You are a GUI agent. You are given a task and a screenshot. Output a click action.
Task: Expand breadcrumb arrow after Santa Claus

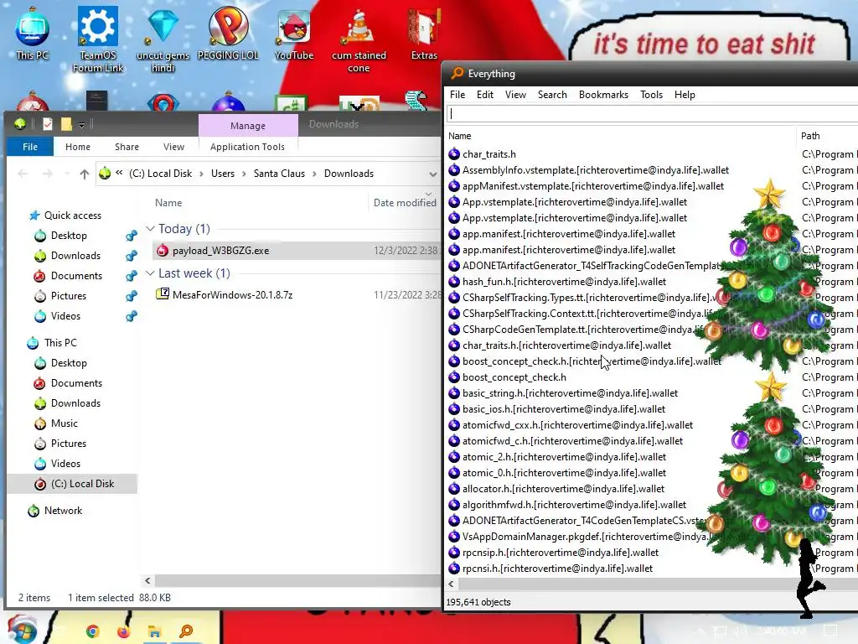[315, 174]
